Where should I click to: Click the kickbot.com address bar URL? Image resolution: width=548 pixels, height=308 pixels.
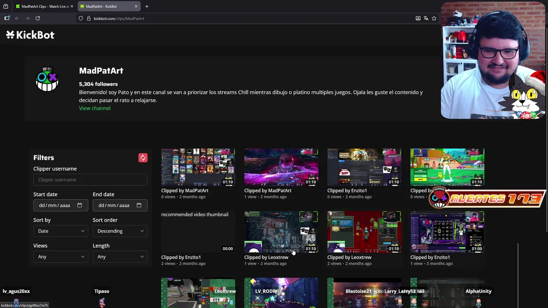pos(119,18)
